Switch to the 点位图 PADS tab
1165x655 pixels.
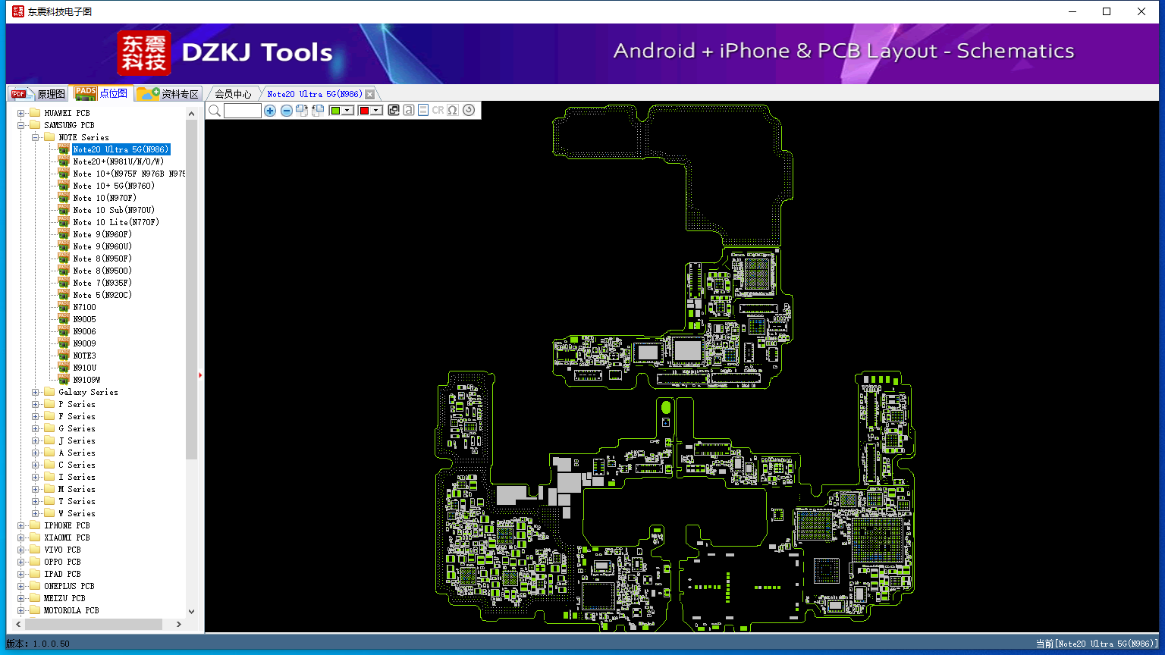click(102, 93)
